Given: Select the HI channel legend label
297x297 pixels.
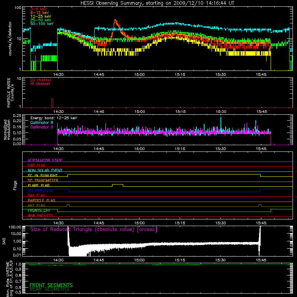Looking at the screenshot, I should point(40,84).
